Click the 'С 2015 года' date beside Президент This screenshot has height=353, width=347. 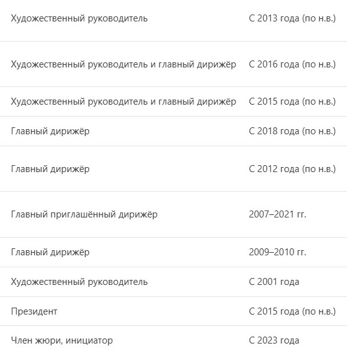click(292, 312)
